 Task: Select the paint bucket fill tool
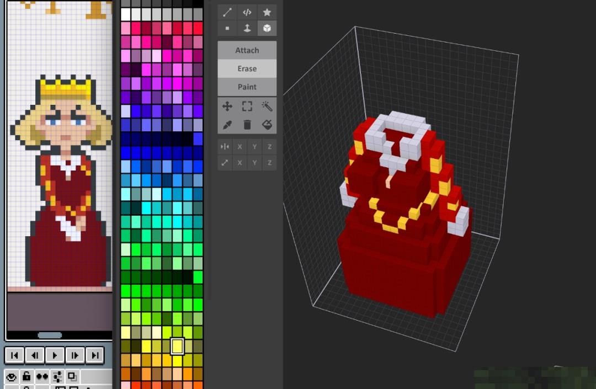267,125
